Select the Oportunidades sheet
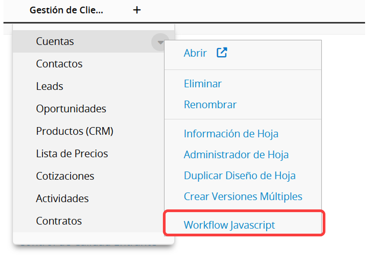 pyautogui.click(x=71, y=109)
